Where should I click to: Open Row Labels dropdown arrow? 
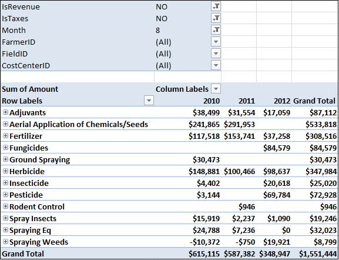click(149, 101)
